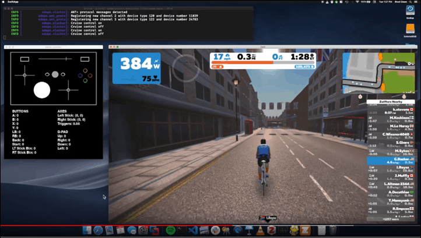Launch Visual Studio Code from Dock

click(x=193, y=230)
